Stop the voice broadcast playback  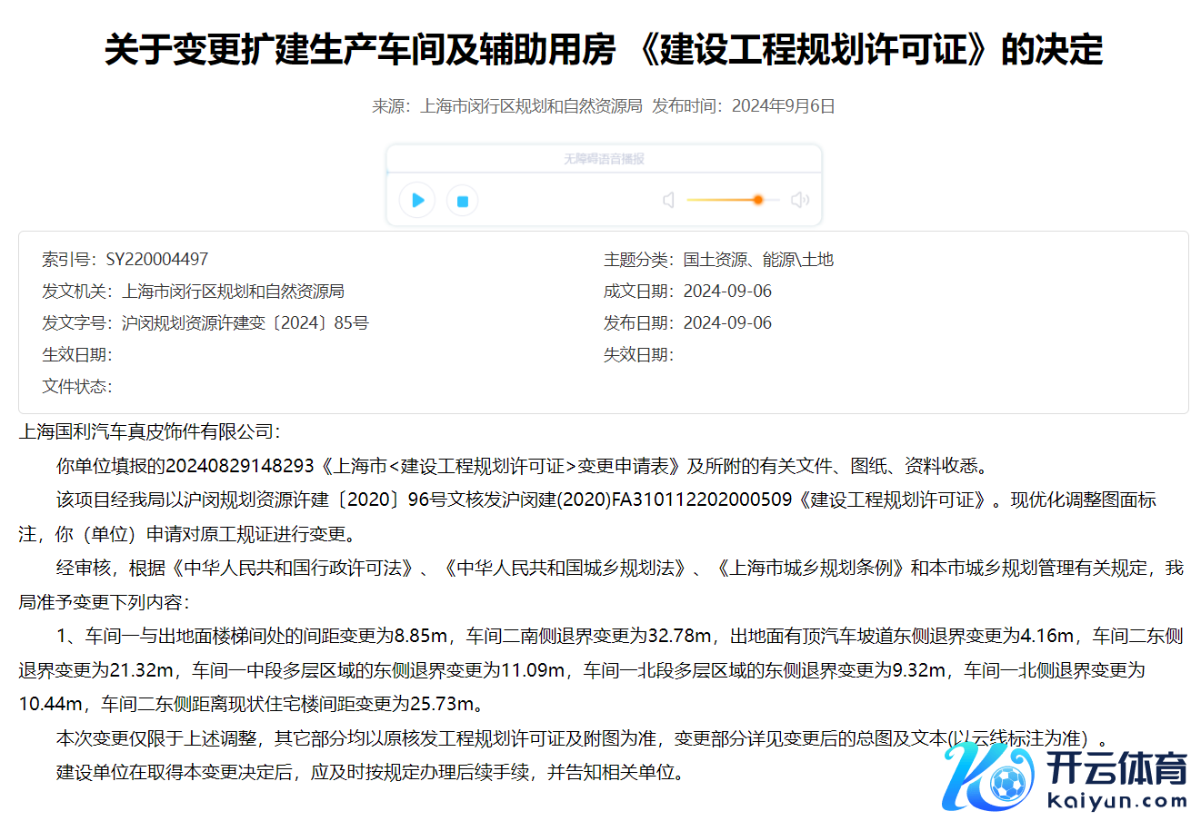462,201
